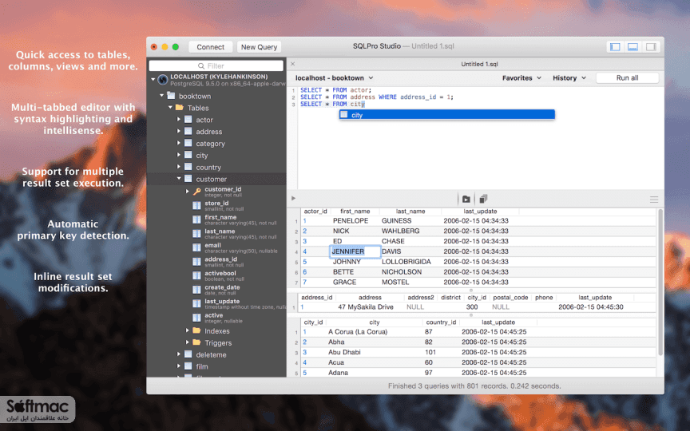Expand the category table

[x=179, y=143]
